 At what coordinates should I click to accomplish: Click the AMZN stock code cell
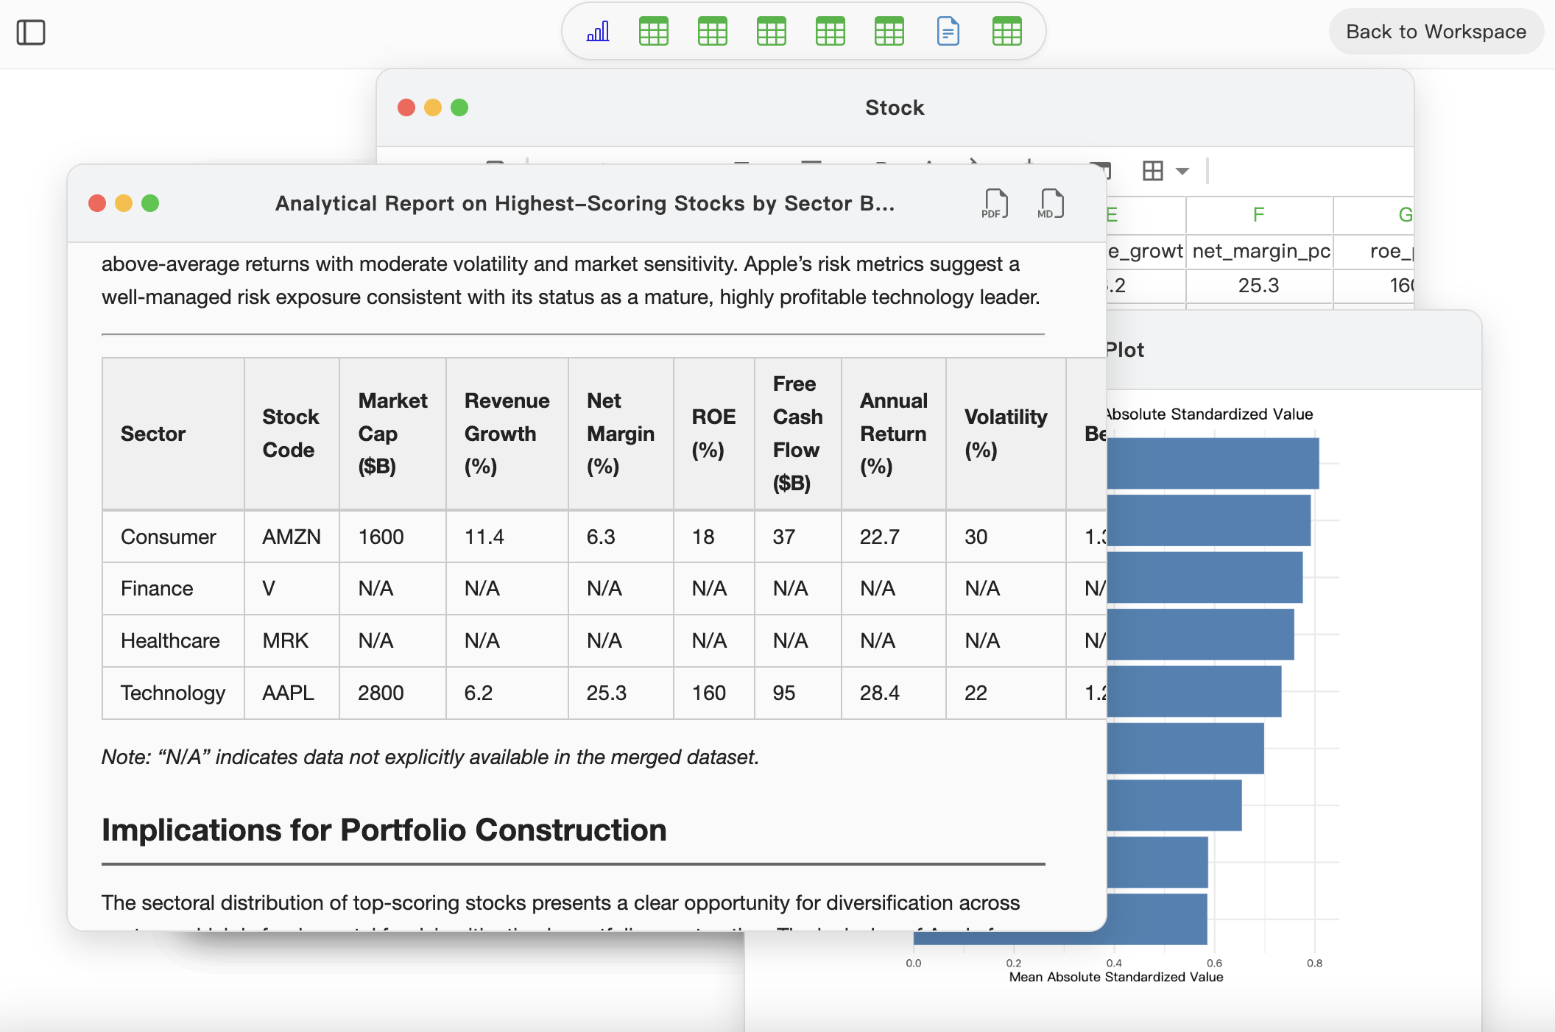[292, 537]
